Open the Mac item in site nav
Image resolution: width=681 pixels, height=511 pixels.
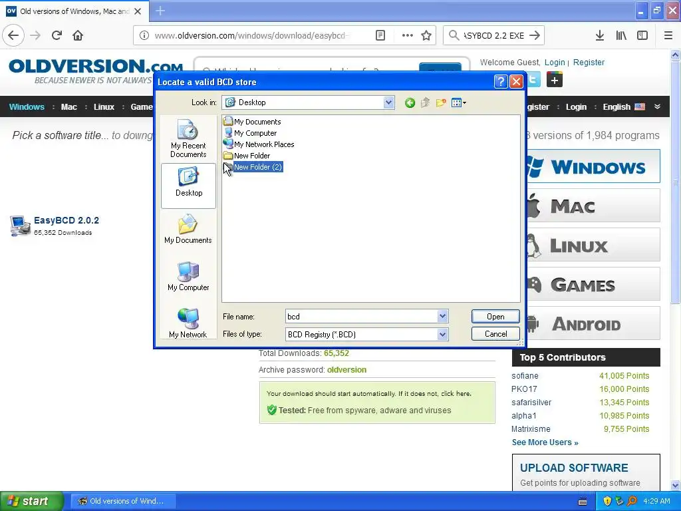(x=68, y=107)
